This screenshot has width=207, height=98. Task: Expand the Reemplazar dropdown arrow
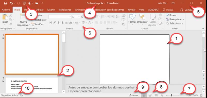[x=183, y=19]
